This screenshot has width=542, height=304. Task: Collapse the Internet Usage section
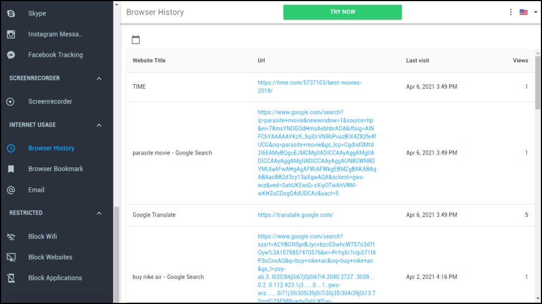[99, 125]
